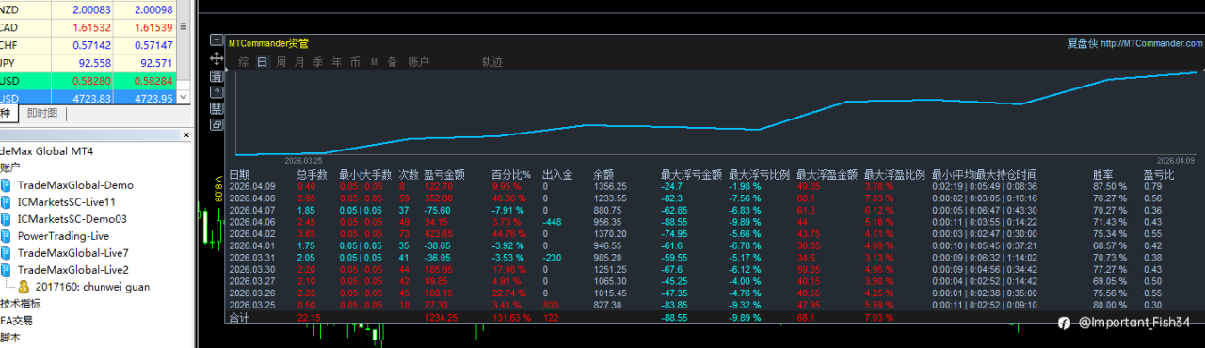Toggle the 月 monthly period view

[x=299, y=62]
